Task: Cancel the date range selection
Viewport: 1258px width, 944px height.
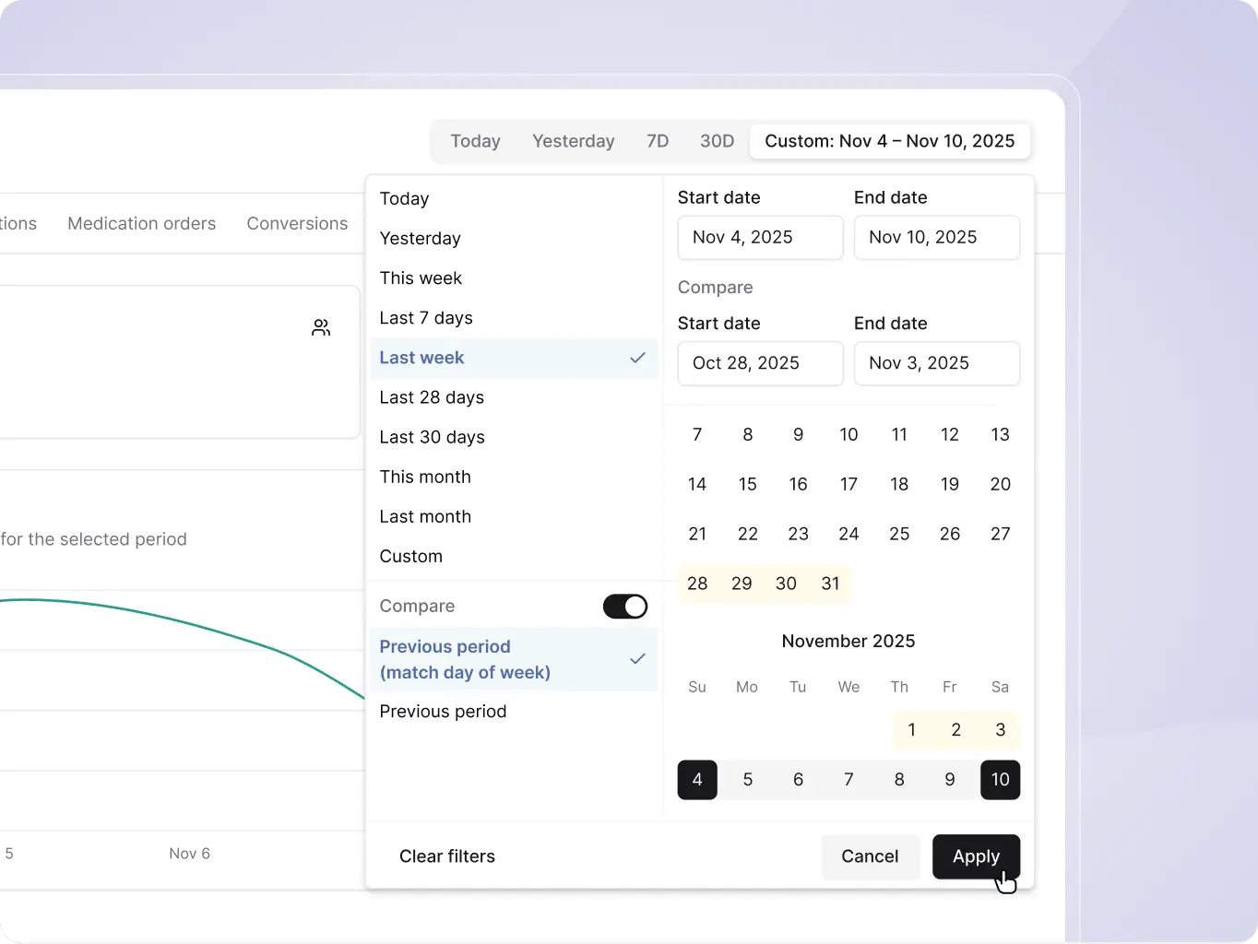Action: 869,856
